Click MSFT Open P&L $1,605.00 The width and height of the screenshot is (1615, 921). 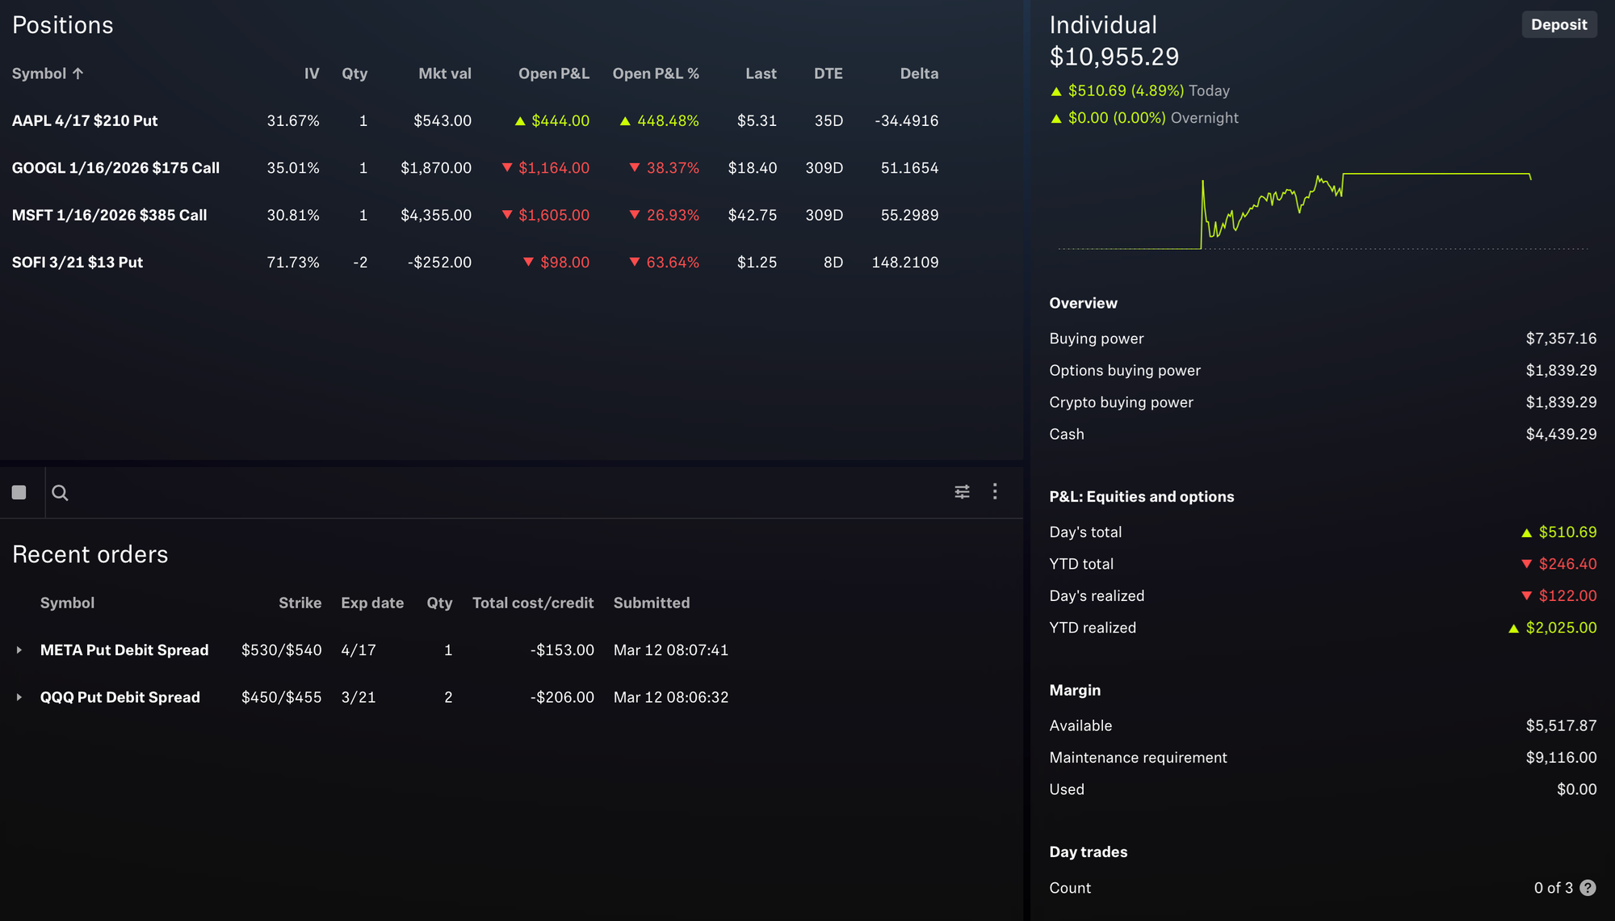554,215
